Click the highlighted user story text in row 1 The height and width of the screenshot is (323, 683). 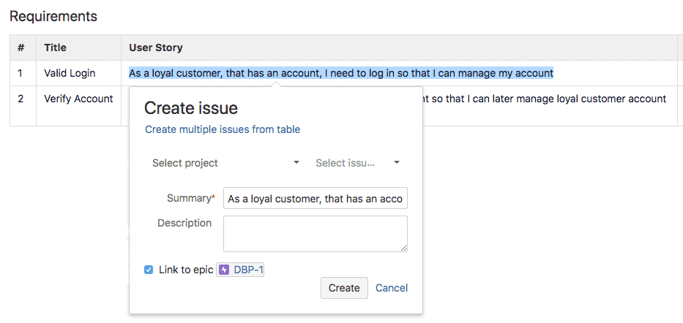pyautogui.click(x=341, y=73)
